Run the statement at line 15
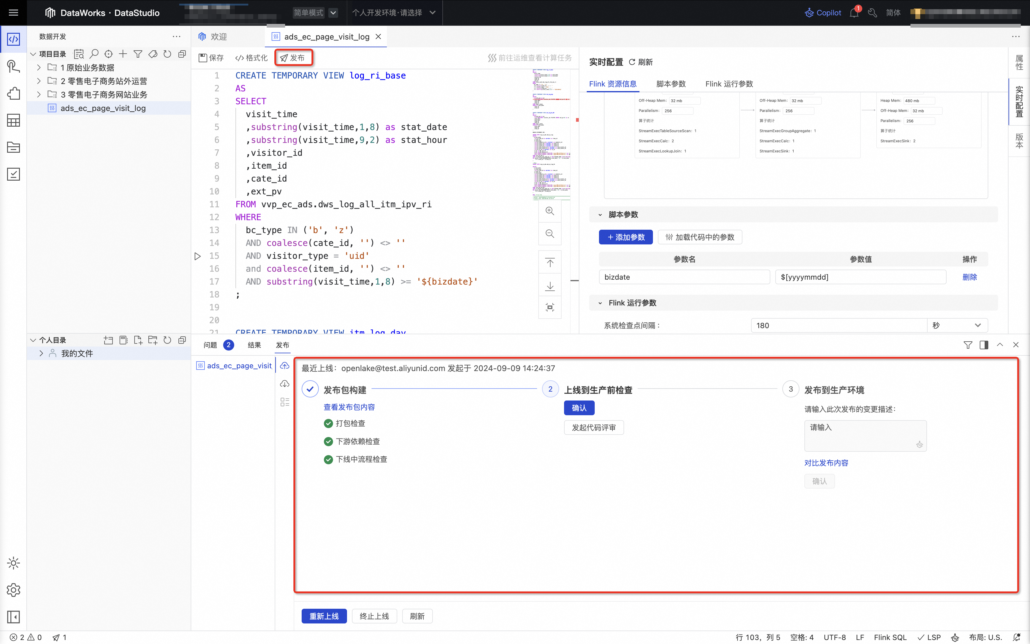The height and width of the screenshot is (644, 1030). click(197, 256)
